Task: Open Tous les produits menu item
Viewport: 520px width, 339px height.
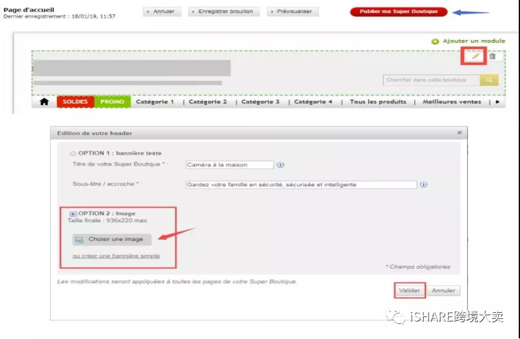Action: click(378, 101)
